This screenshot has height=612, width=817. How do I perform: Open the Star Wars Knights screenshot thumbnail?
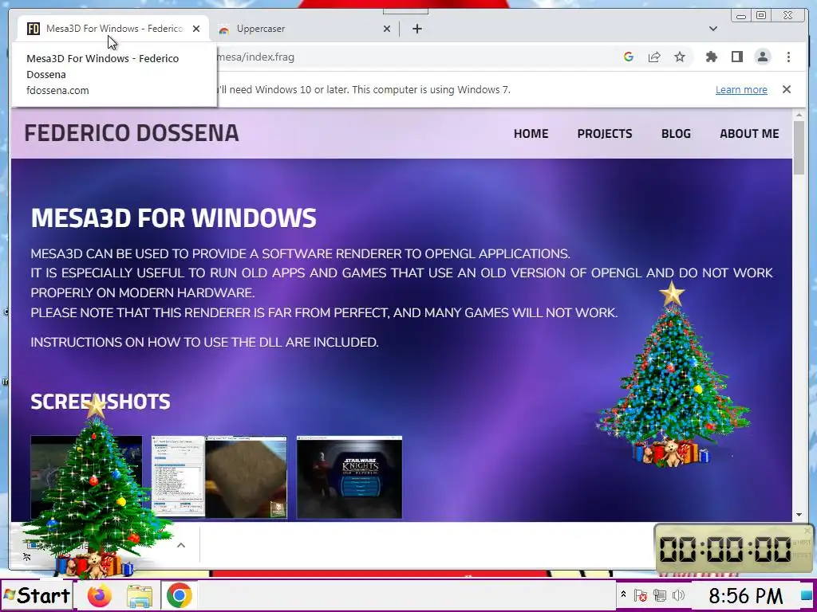[x=349, y=477]
